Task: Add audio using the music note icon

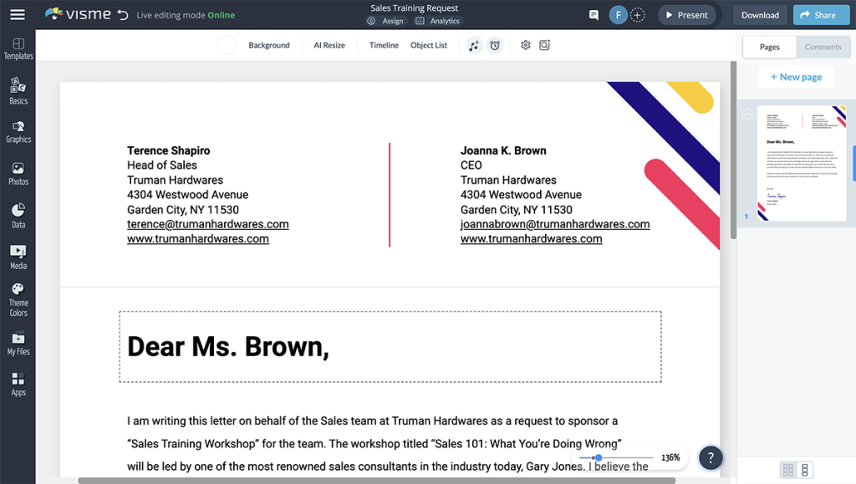Action: 474,45
